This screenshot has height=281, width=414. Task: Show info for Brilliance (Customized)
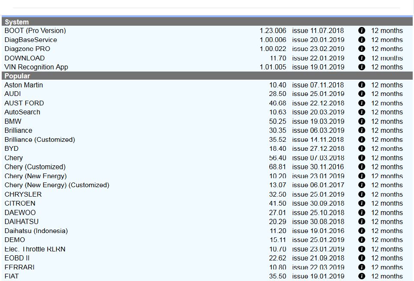362,140
